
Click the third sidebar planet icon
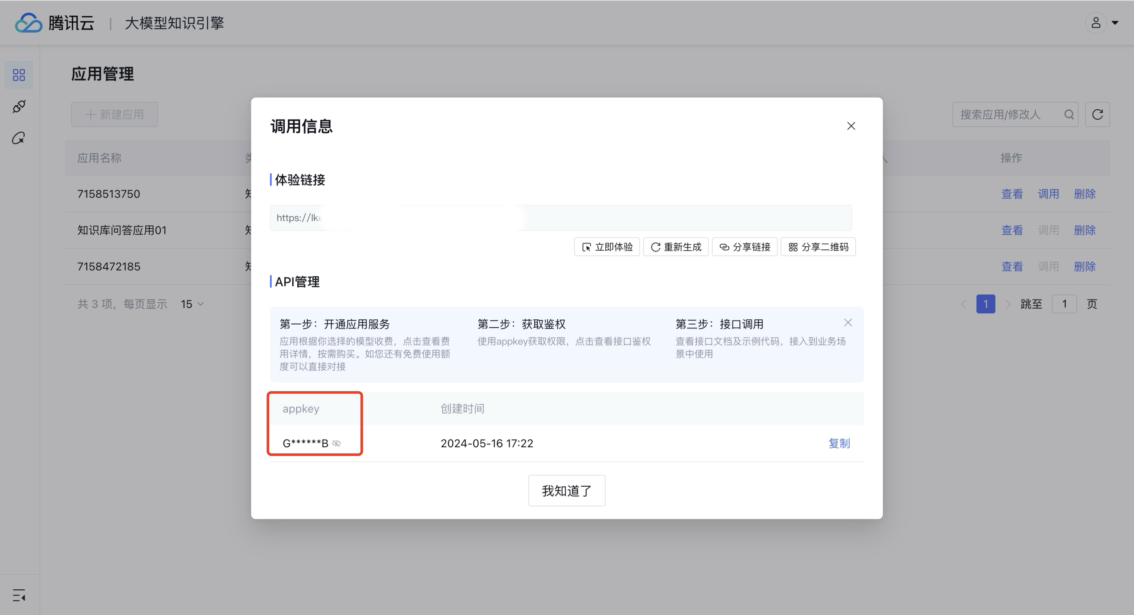pyautogui.click(x=19, y=138)
